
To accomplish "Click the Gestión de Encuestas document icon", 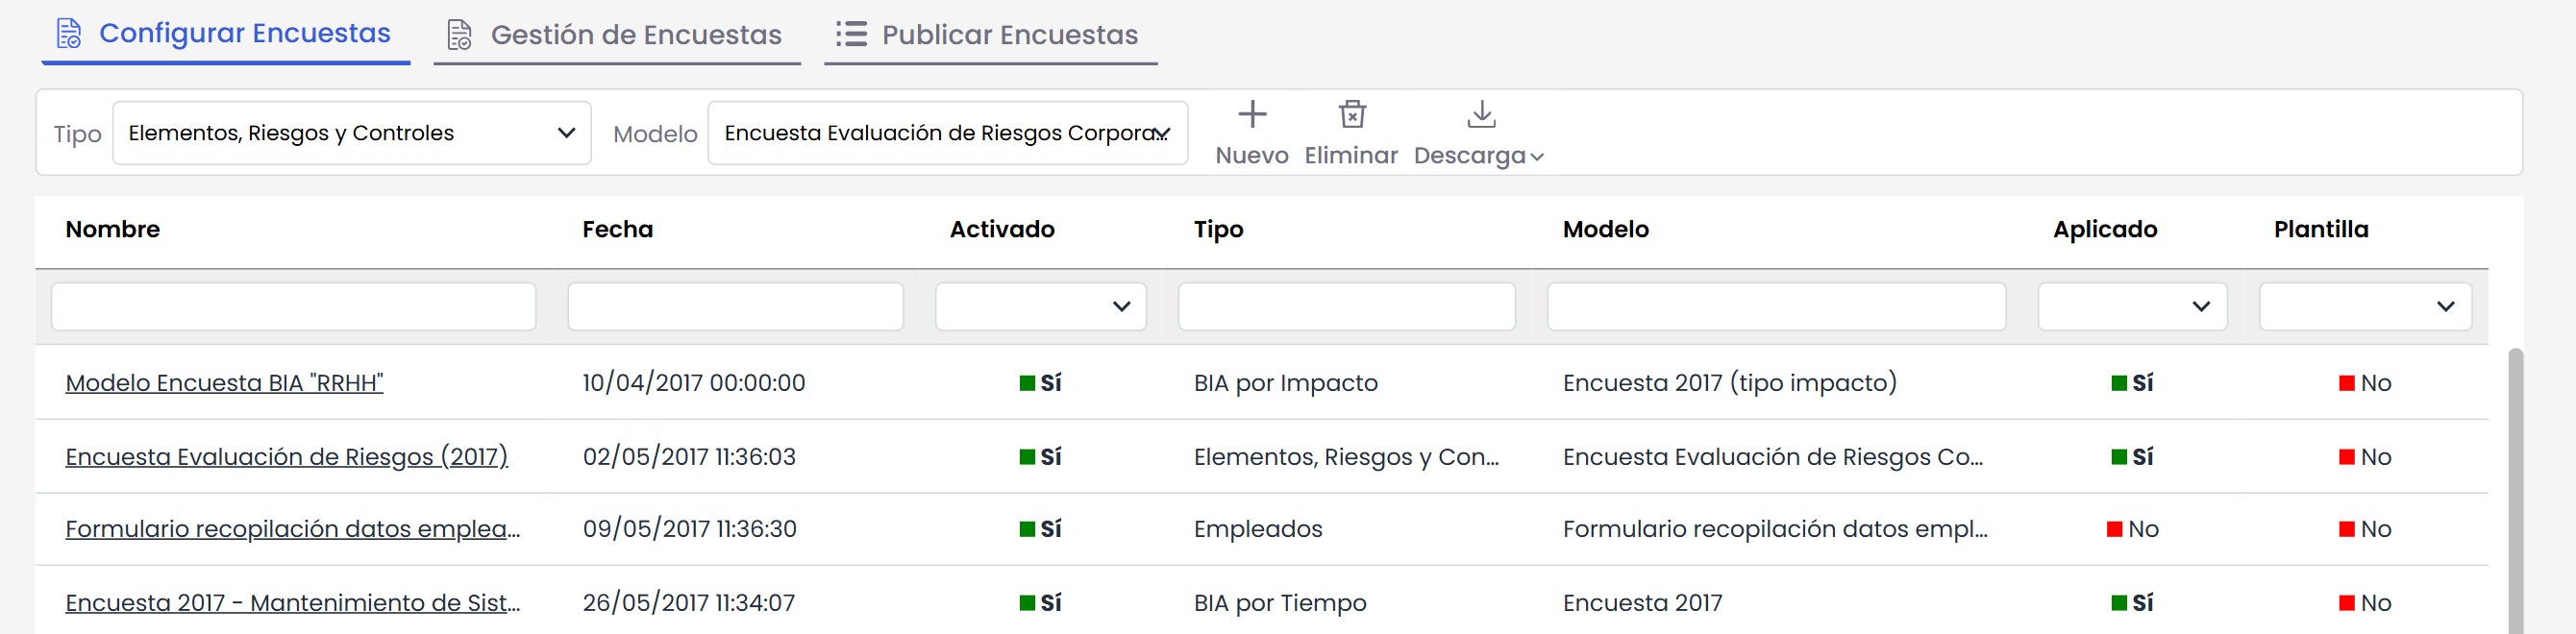I will [x=459, y=35].
